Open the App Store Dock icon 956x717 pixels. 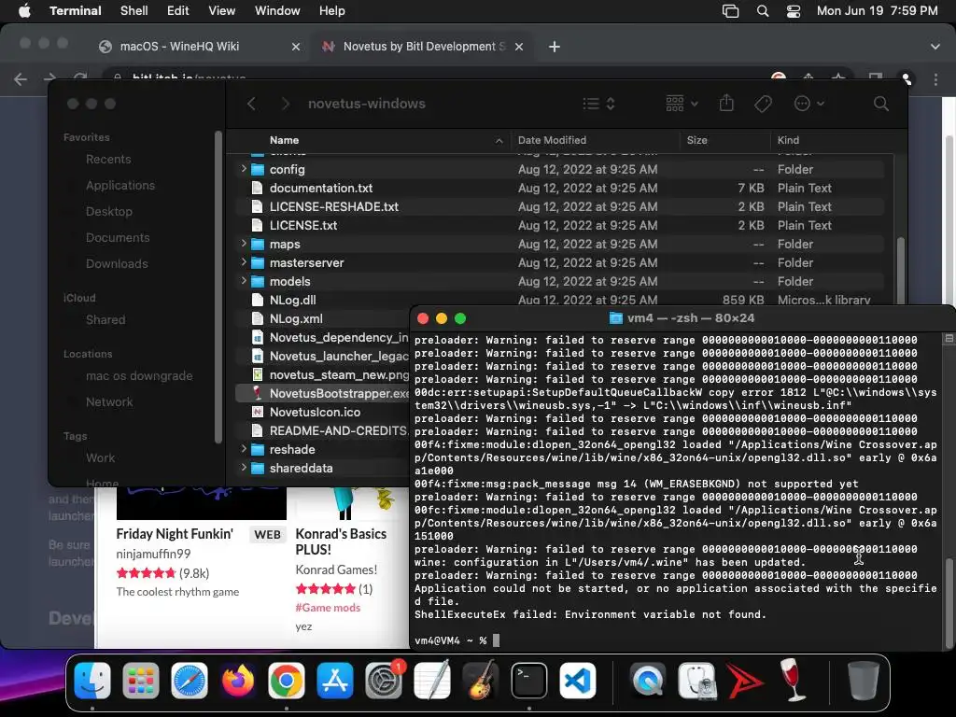tap(335, 680)
